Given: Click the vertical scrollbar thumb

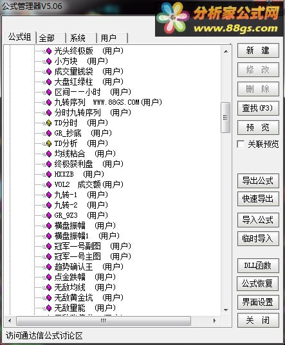Looking at the screenshot, I should [x=225, y=118].
